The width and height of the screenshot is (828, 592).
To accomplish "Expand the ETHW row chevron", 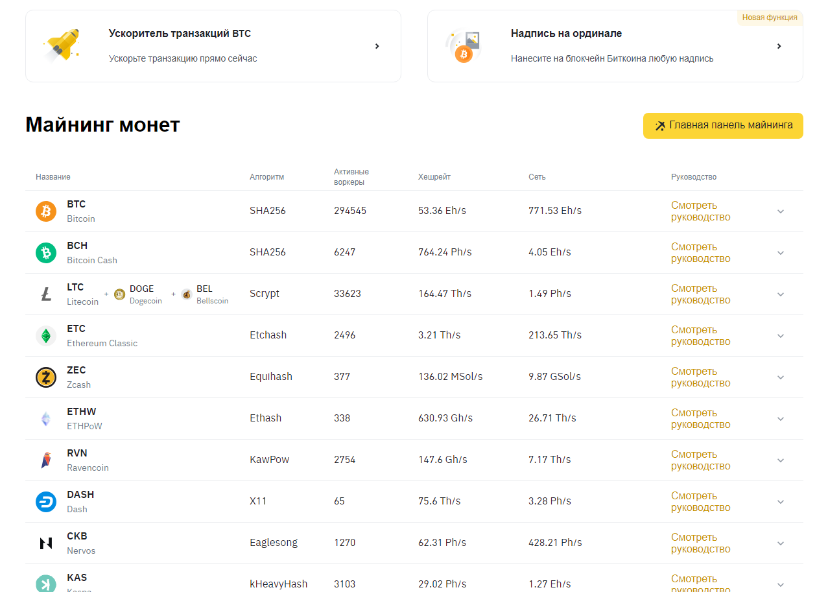I will pyautogui.click(x=781, y=419).
